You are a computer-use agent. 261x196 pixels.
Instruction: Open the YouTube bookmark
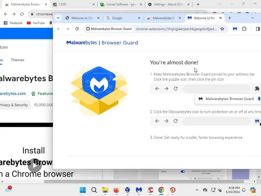[x=36, y=23]
